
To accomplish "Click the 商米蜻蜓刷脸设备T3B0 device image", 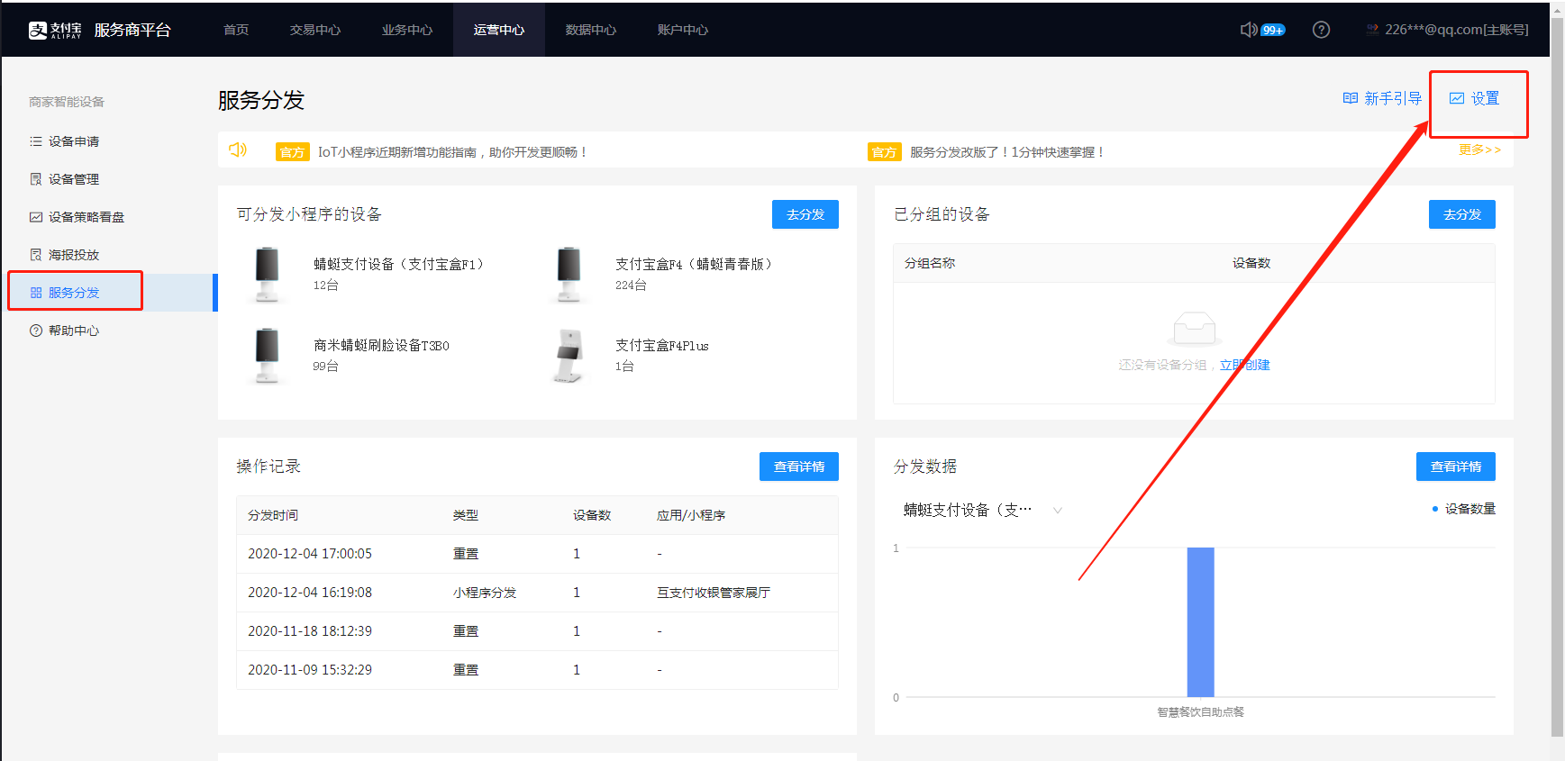I will 268,356.
